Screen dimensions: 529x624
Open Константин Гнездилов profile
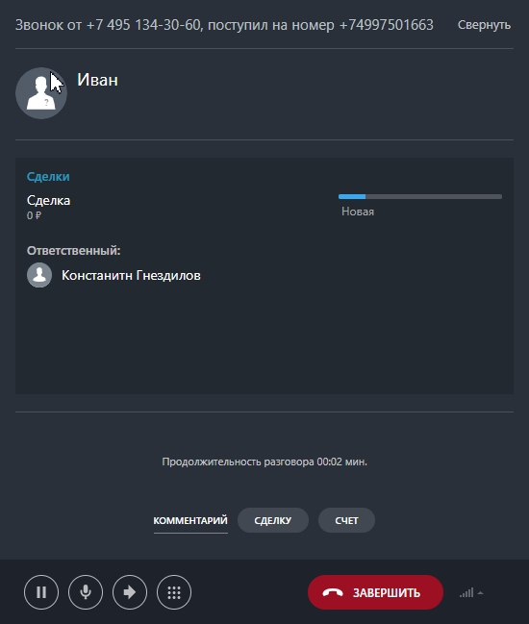coord(131,275)
